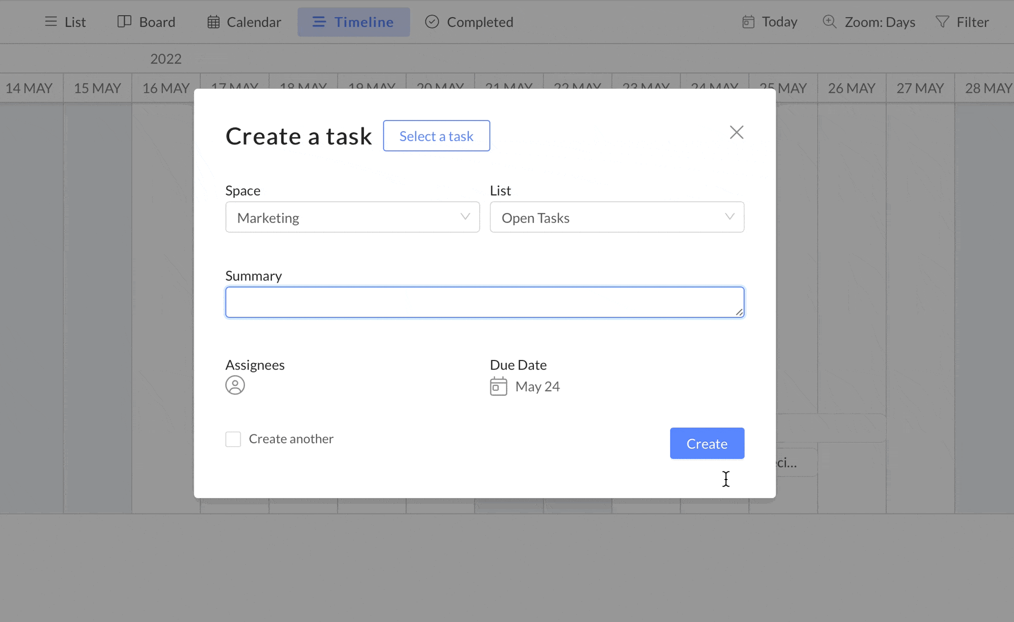Expand the List Open Tasks dropdown
Viewport: 1014px width, 622px height.
click(x=617, y=217)
